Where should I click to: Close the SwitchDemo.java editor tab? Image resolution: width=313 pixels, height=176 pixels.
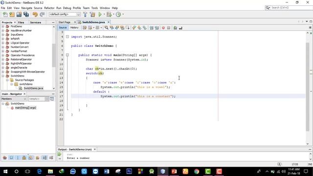coord(109,22)
